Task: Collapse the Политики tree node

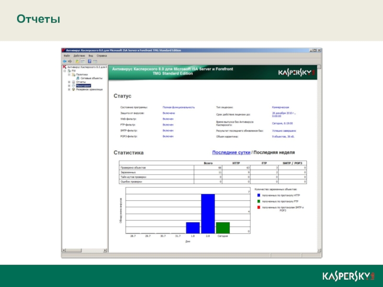Action: 69,75
